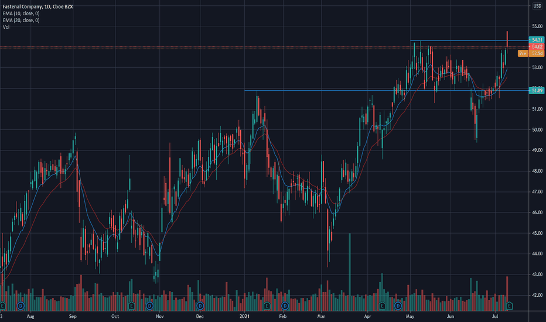Click the 51.89 price line label
This screenshot has width=546, height=322.
coord(536,91)
